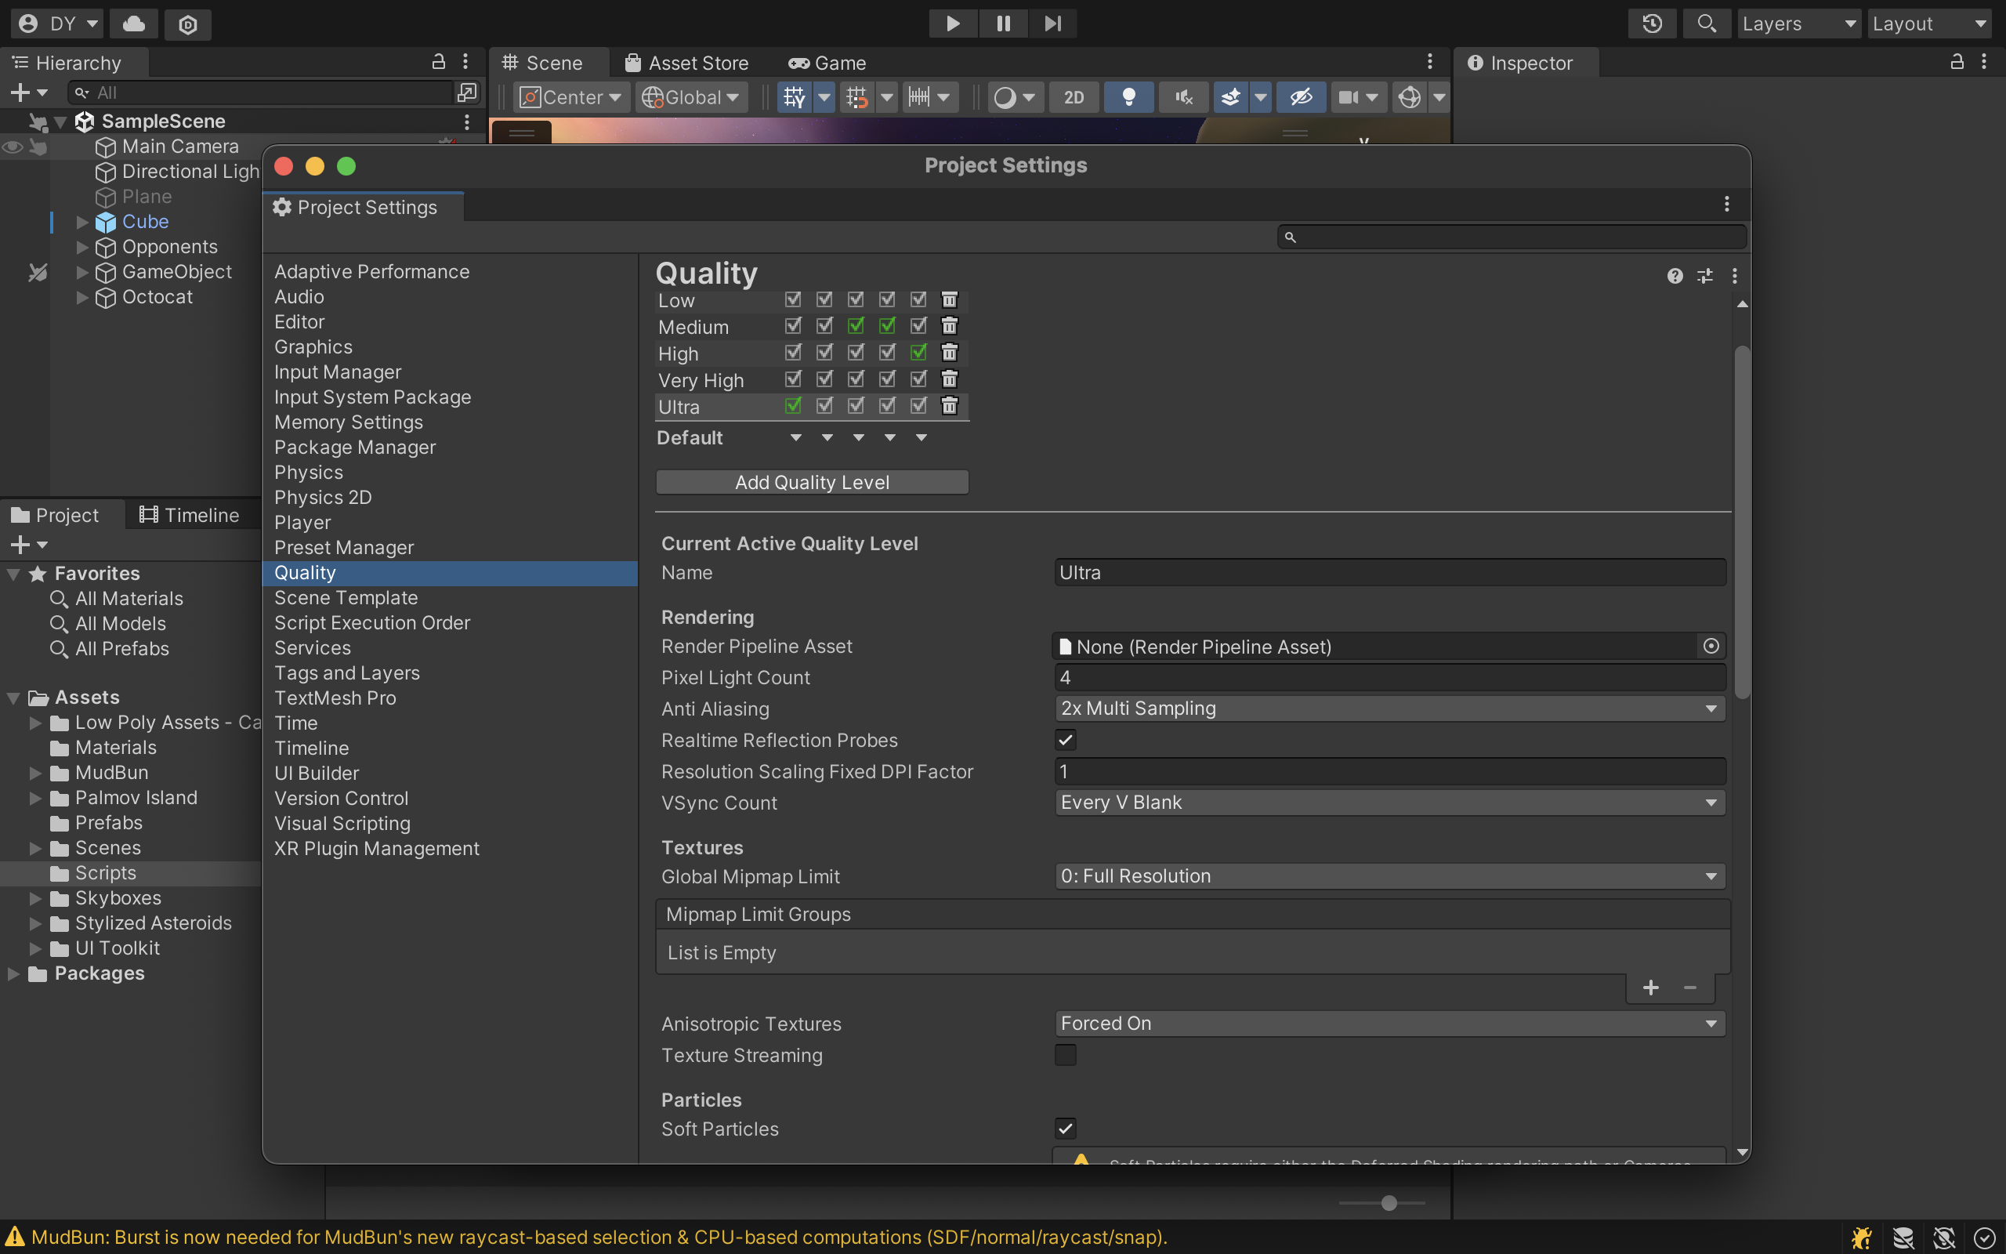Open the cloud services icon

(x=133, y=24)
